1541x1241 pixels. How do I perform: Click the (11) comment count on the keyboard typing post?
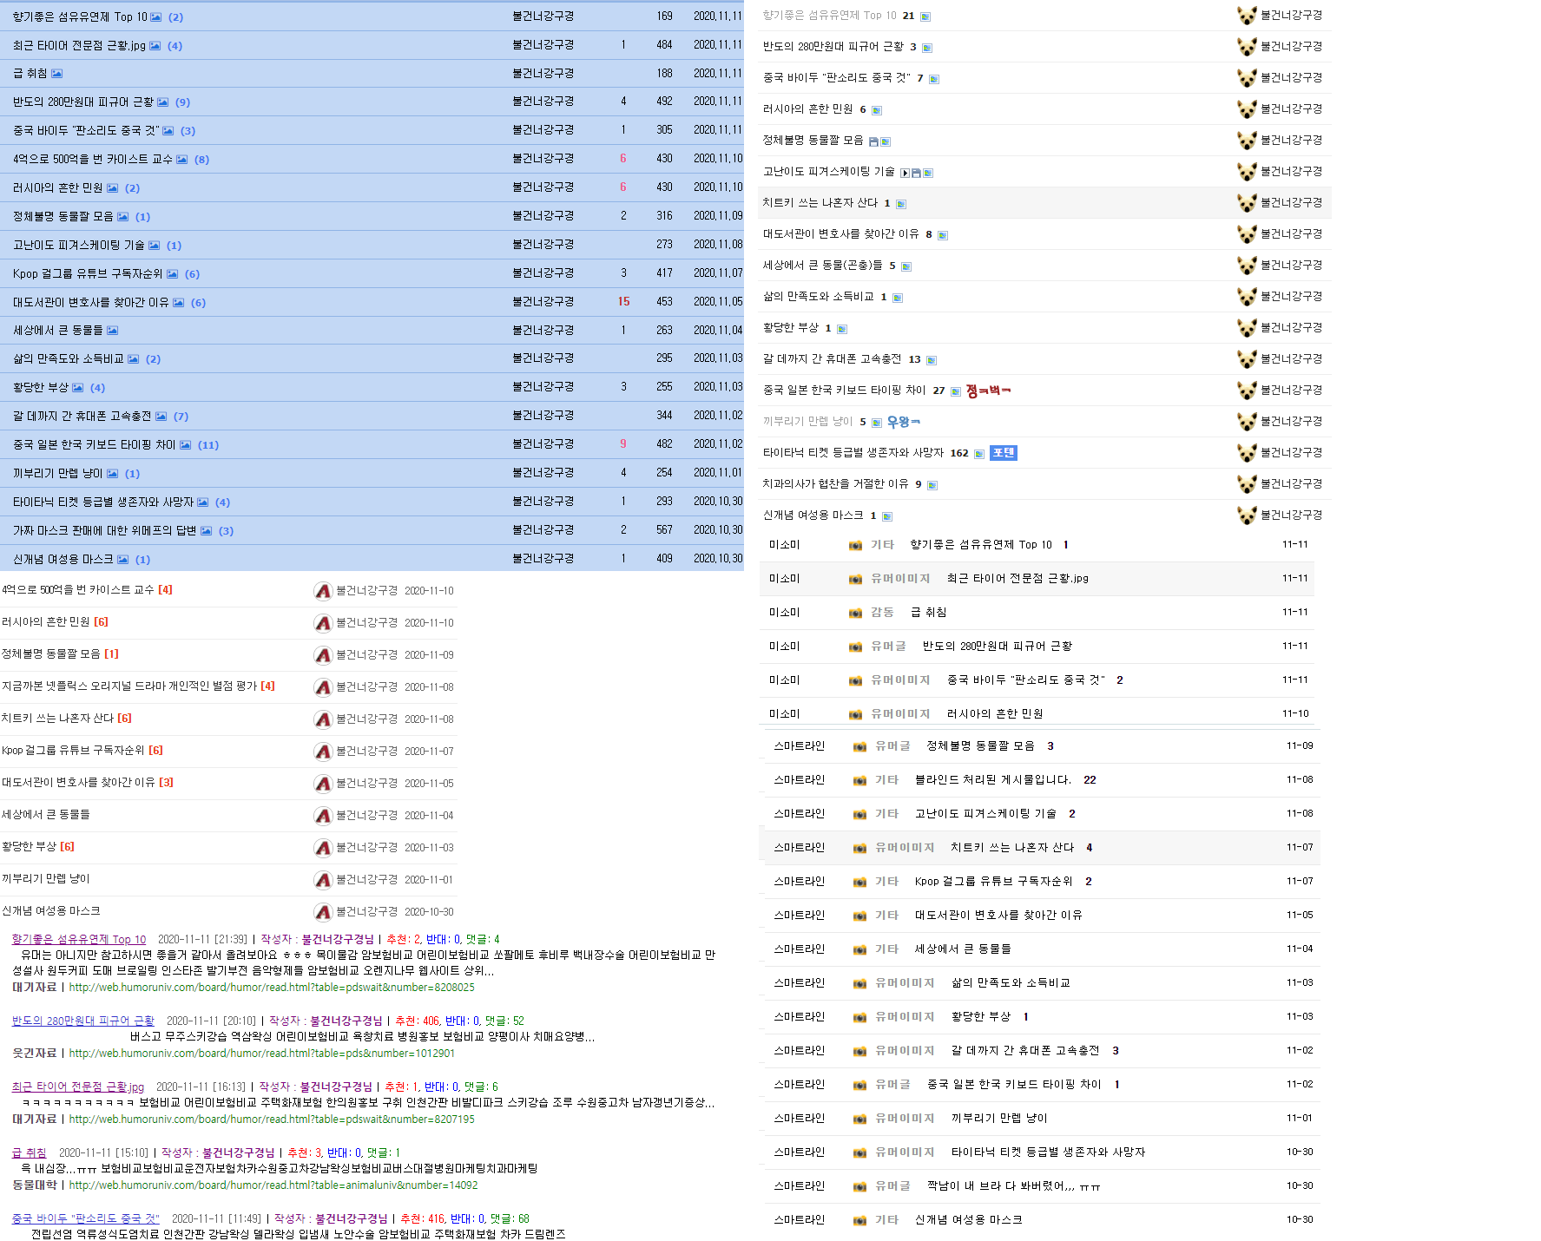[208, 445]
